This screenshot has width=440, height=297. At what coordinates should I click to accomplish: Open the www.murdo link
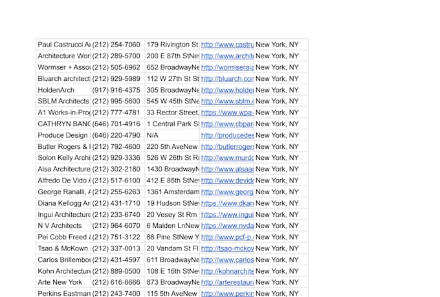(x=227, y=158)
